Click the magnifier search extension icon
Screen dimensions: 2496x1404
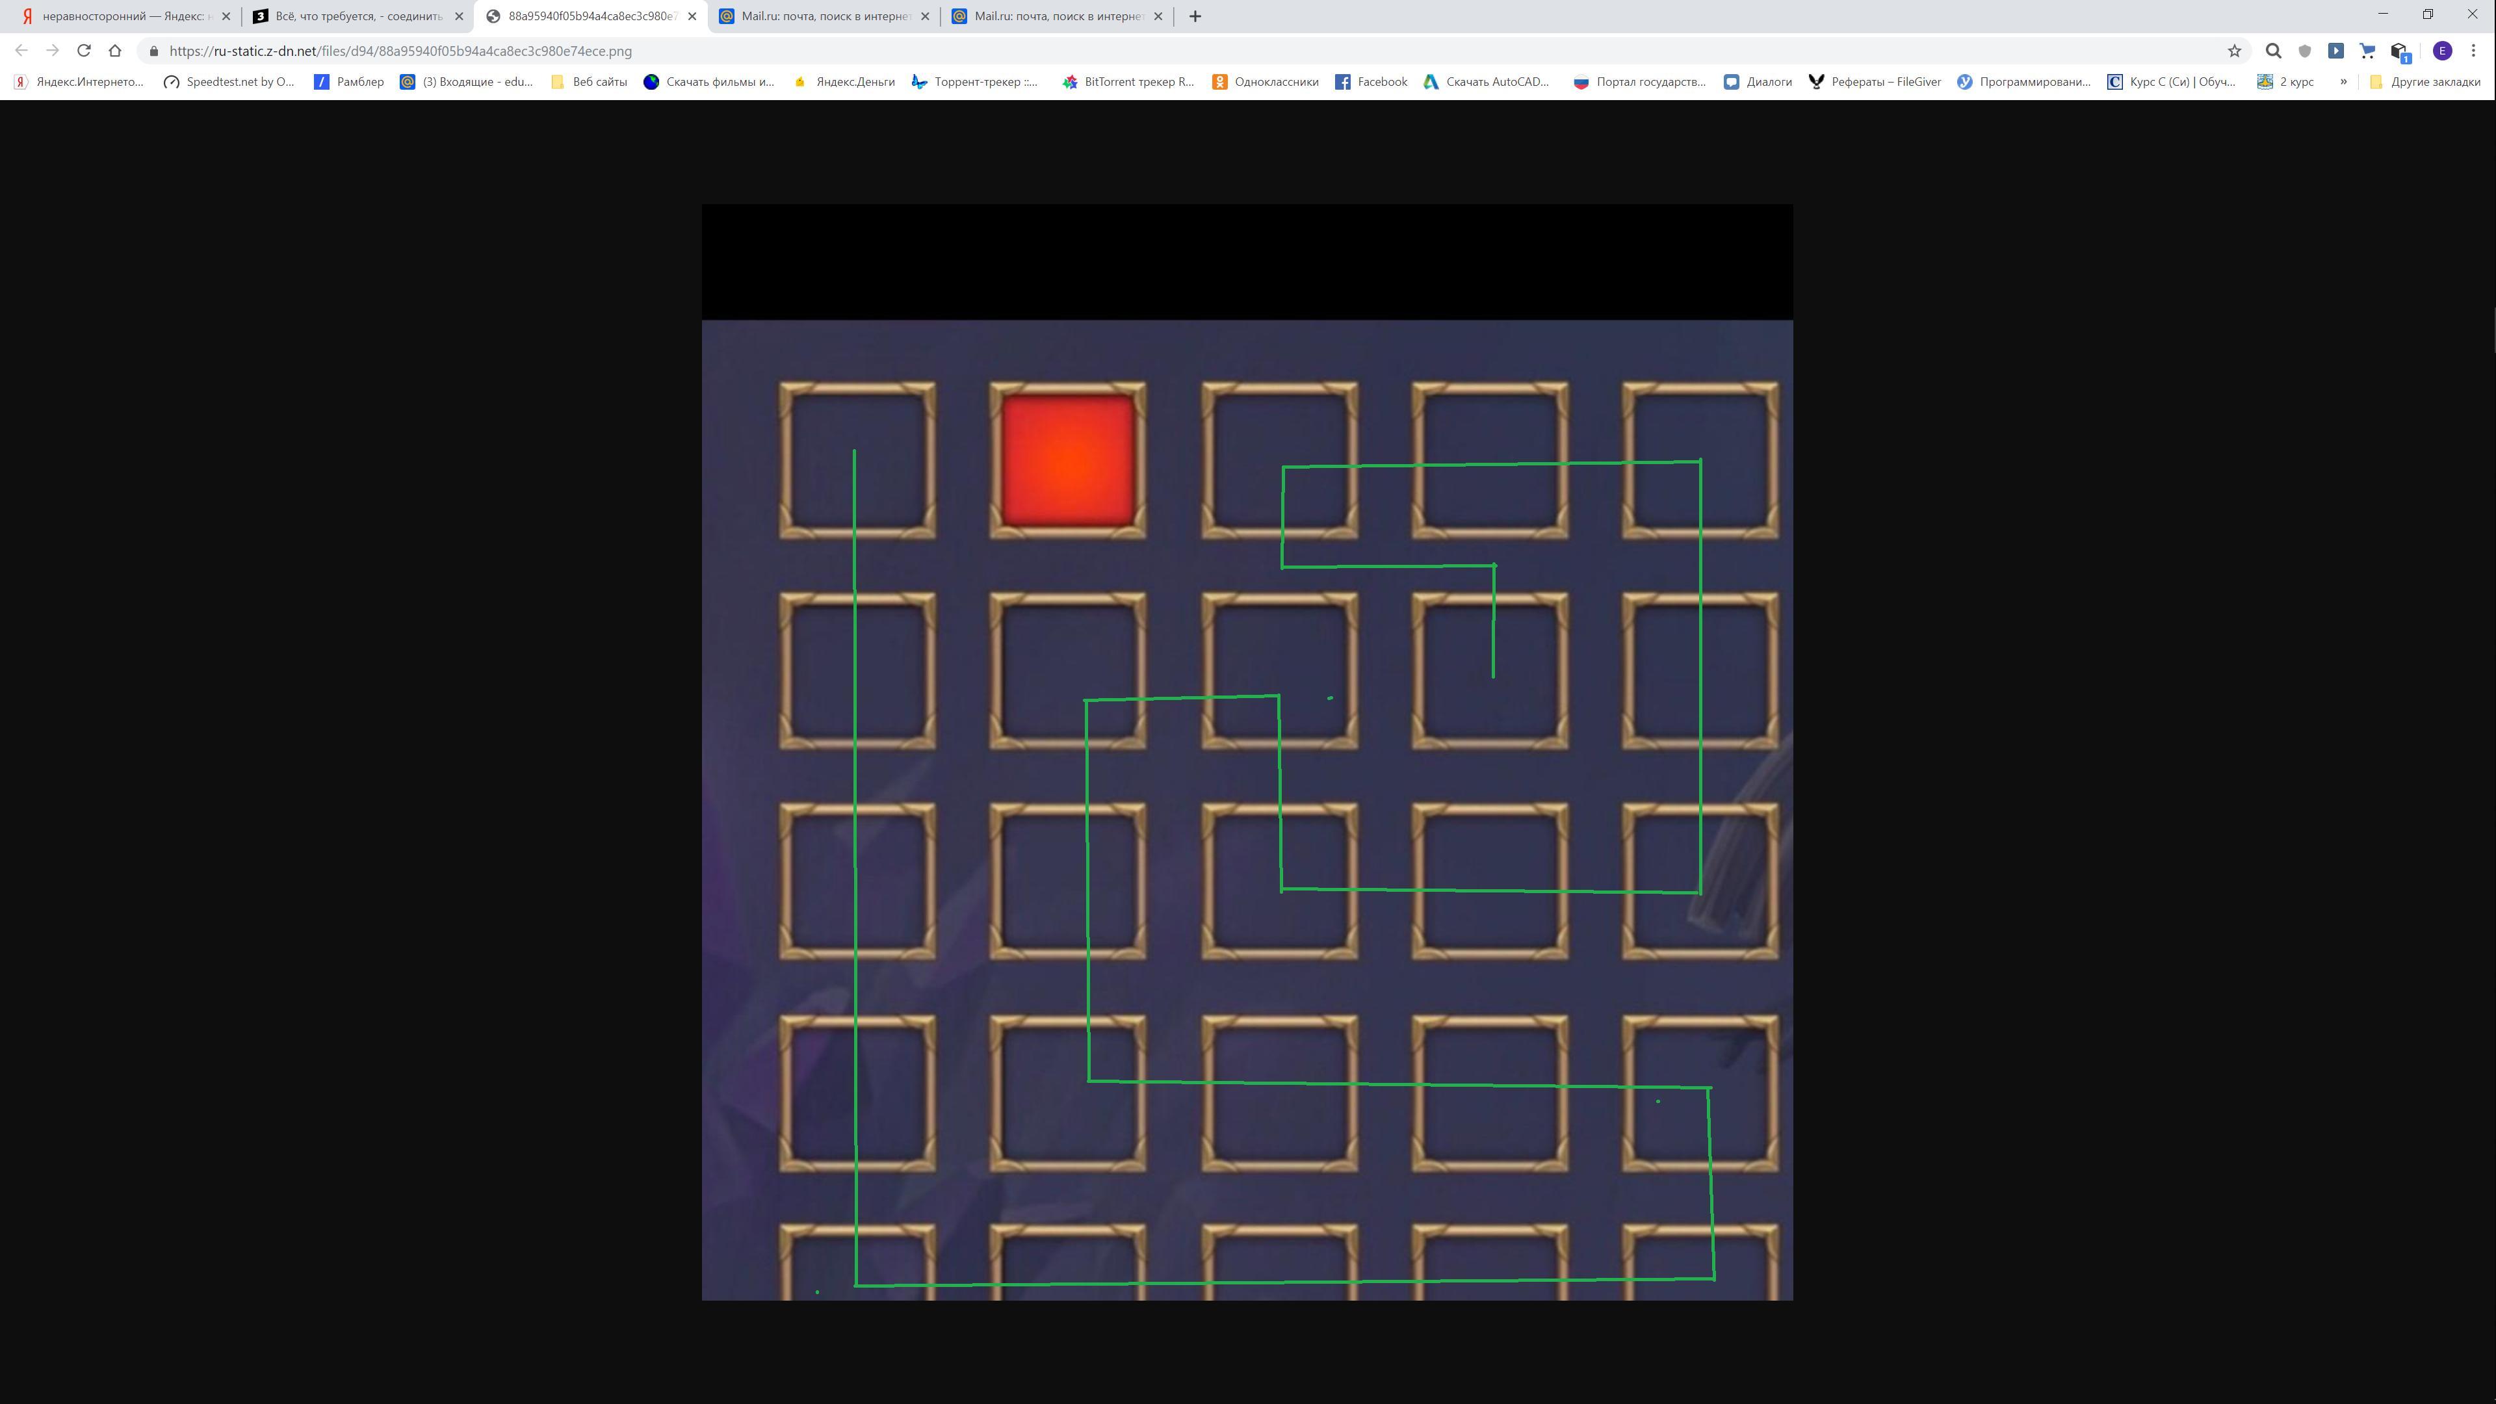tap(2273, 51)
